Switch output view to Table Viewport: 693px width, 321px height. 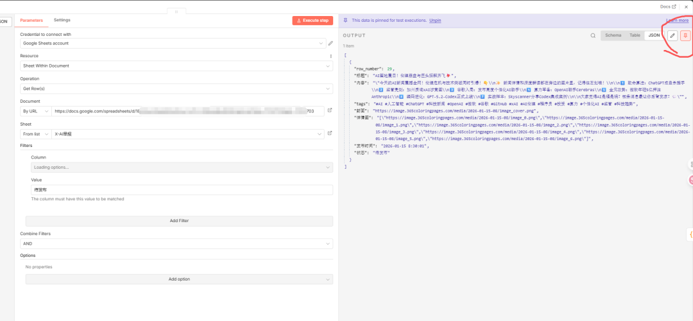coord(635,35)
